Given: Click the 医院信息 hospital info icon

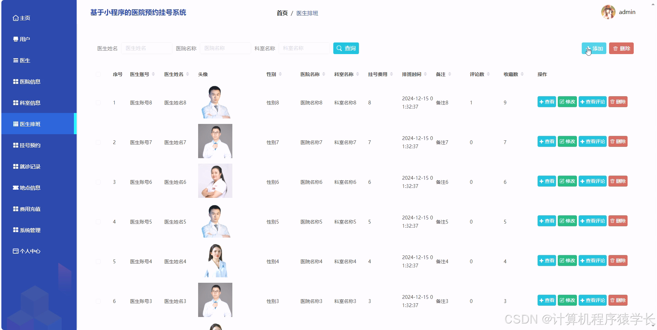Looking at the screenshot, I should pos(15,81).
